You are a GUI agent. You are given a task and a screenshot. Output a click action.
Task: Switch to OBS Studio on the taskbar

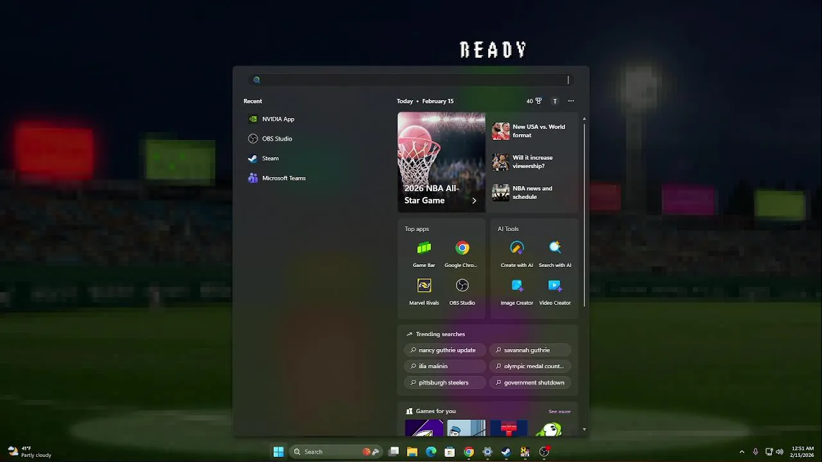click(x=544, y=452)
